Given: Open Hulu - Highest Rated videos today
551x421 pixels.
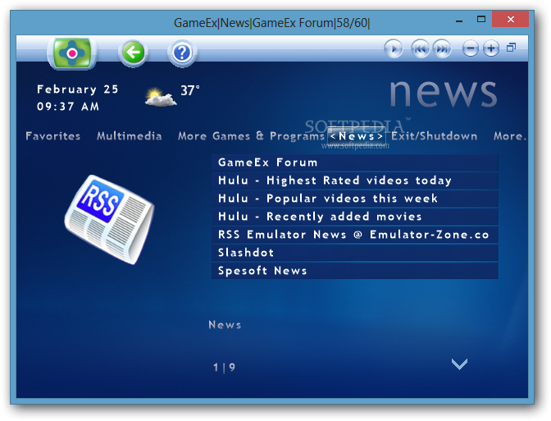Looking at the screenshot, I should click(x=354, y=181).
